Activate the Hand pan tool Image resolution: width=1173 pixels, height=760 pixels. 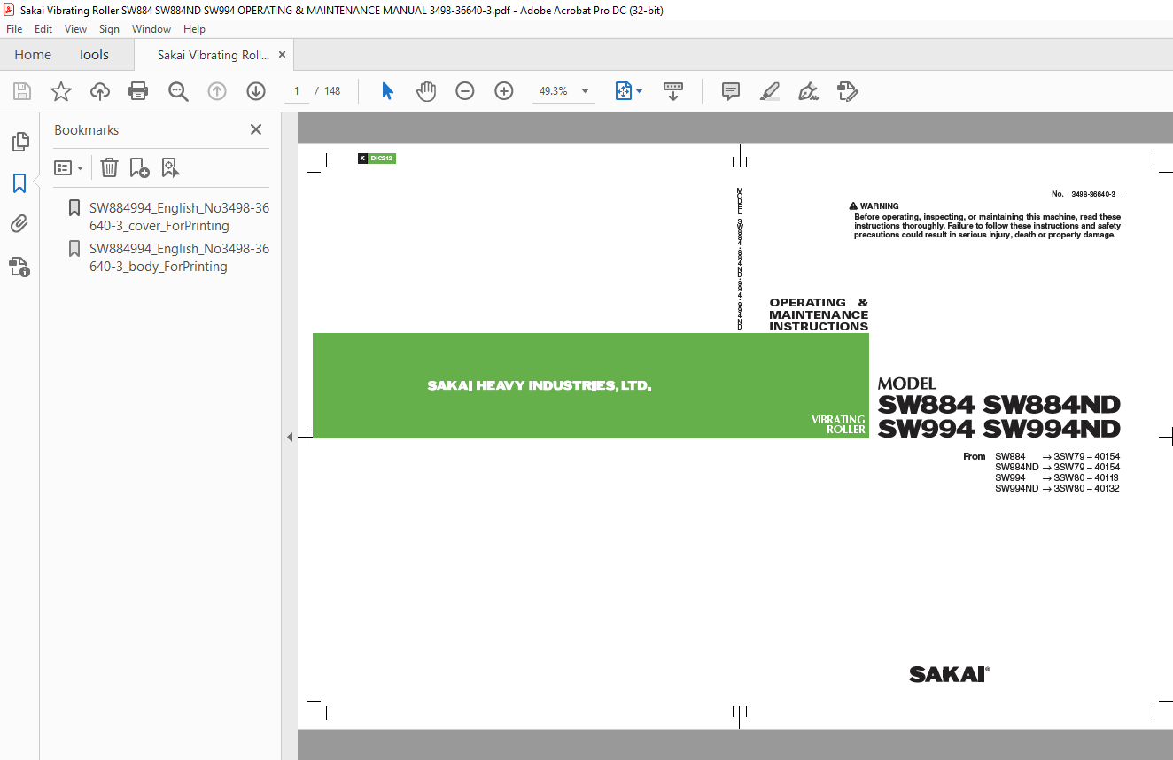pyautogui.click(x=426, y=91)
